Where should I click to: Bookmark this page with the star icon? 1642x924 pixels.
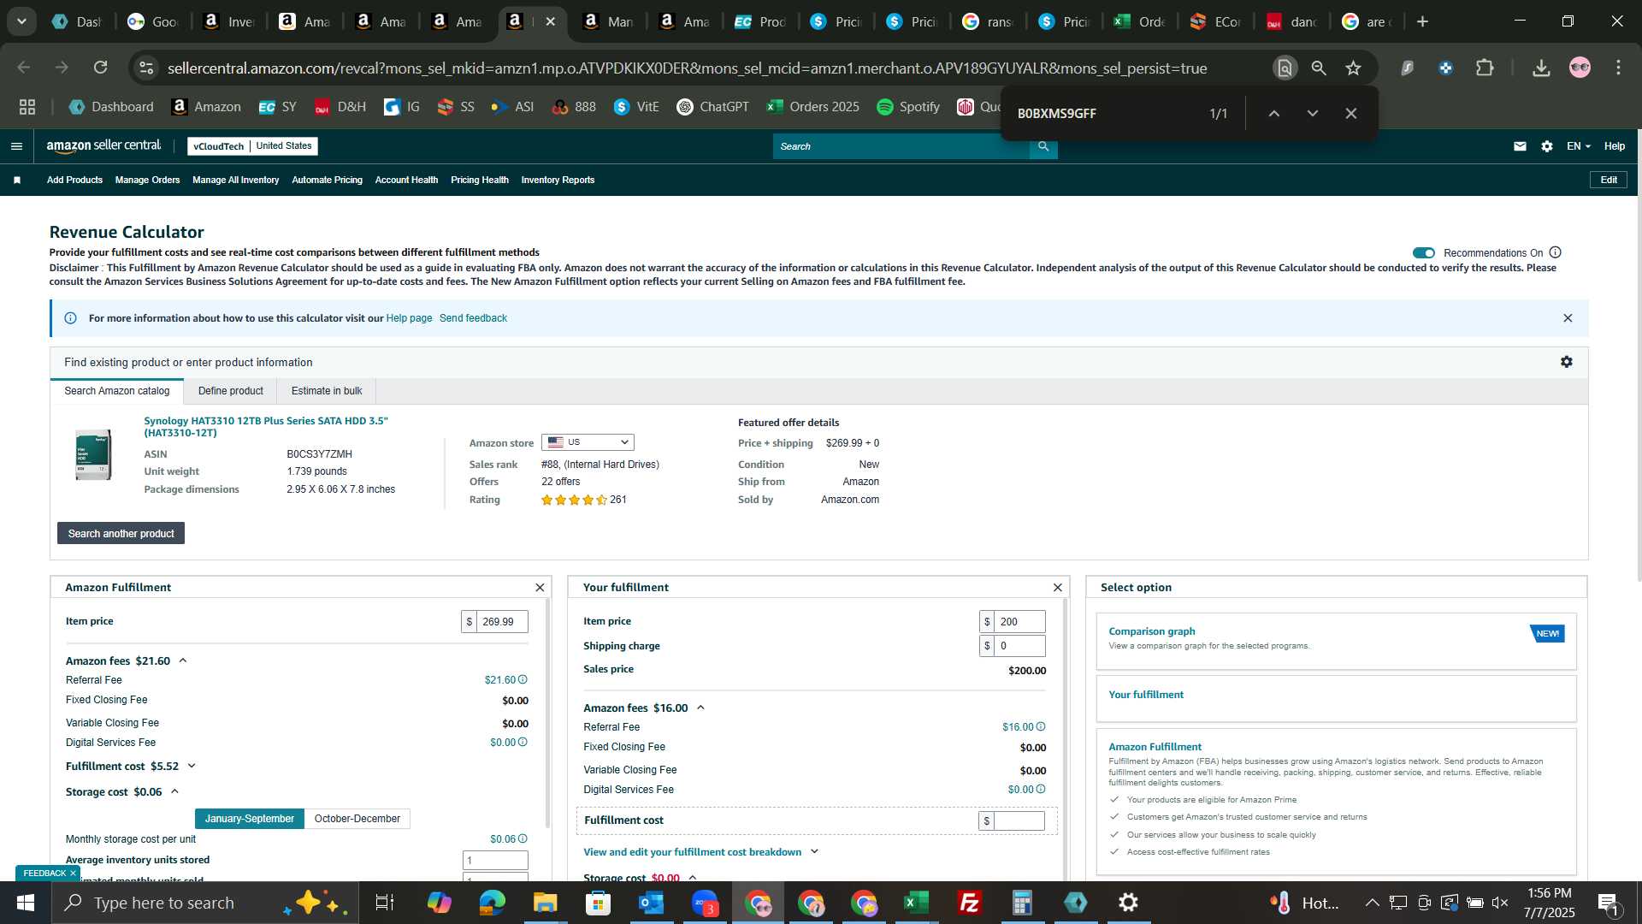click(1353, 68)
